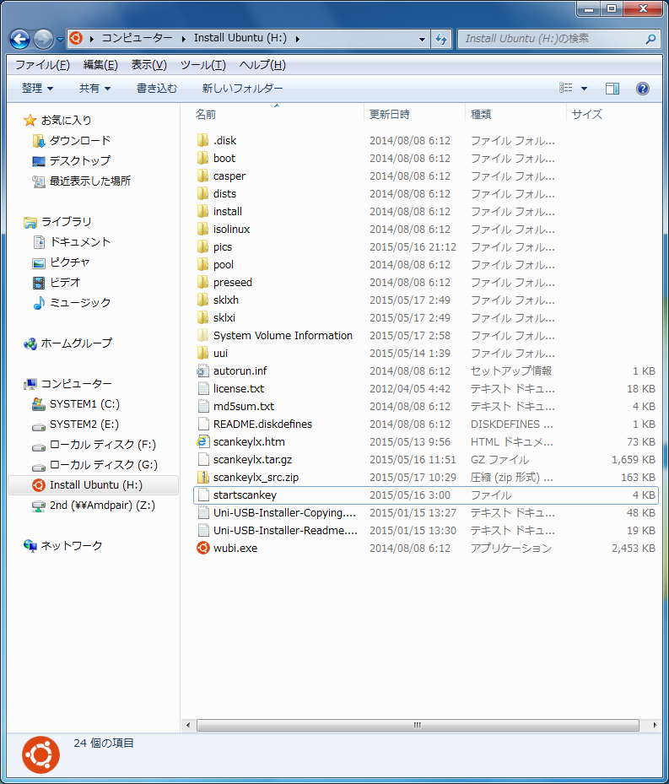Select the README.diskdefines file icon
This screenshot has width=669, height=784.
[202, 424]
